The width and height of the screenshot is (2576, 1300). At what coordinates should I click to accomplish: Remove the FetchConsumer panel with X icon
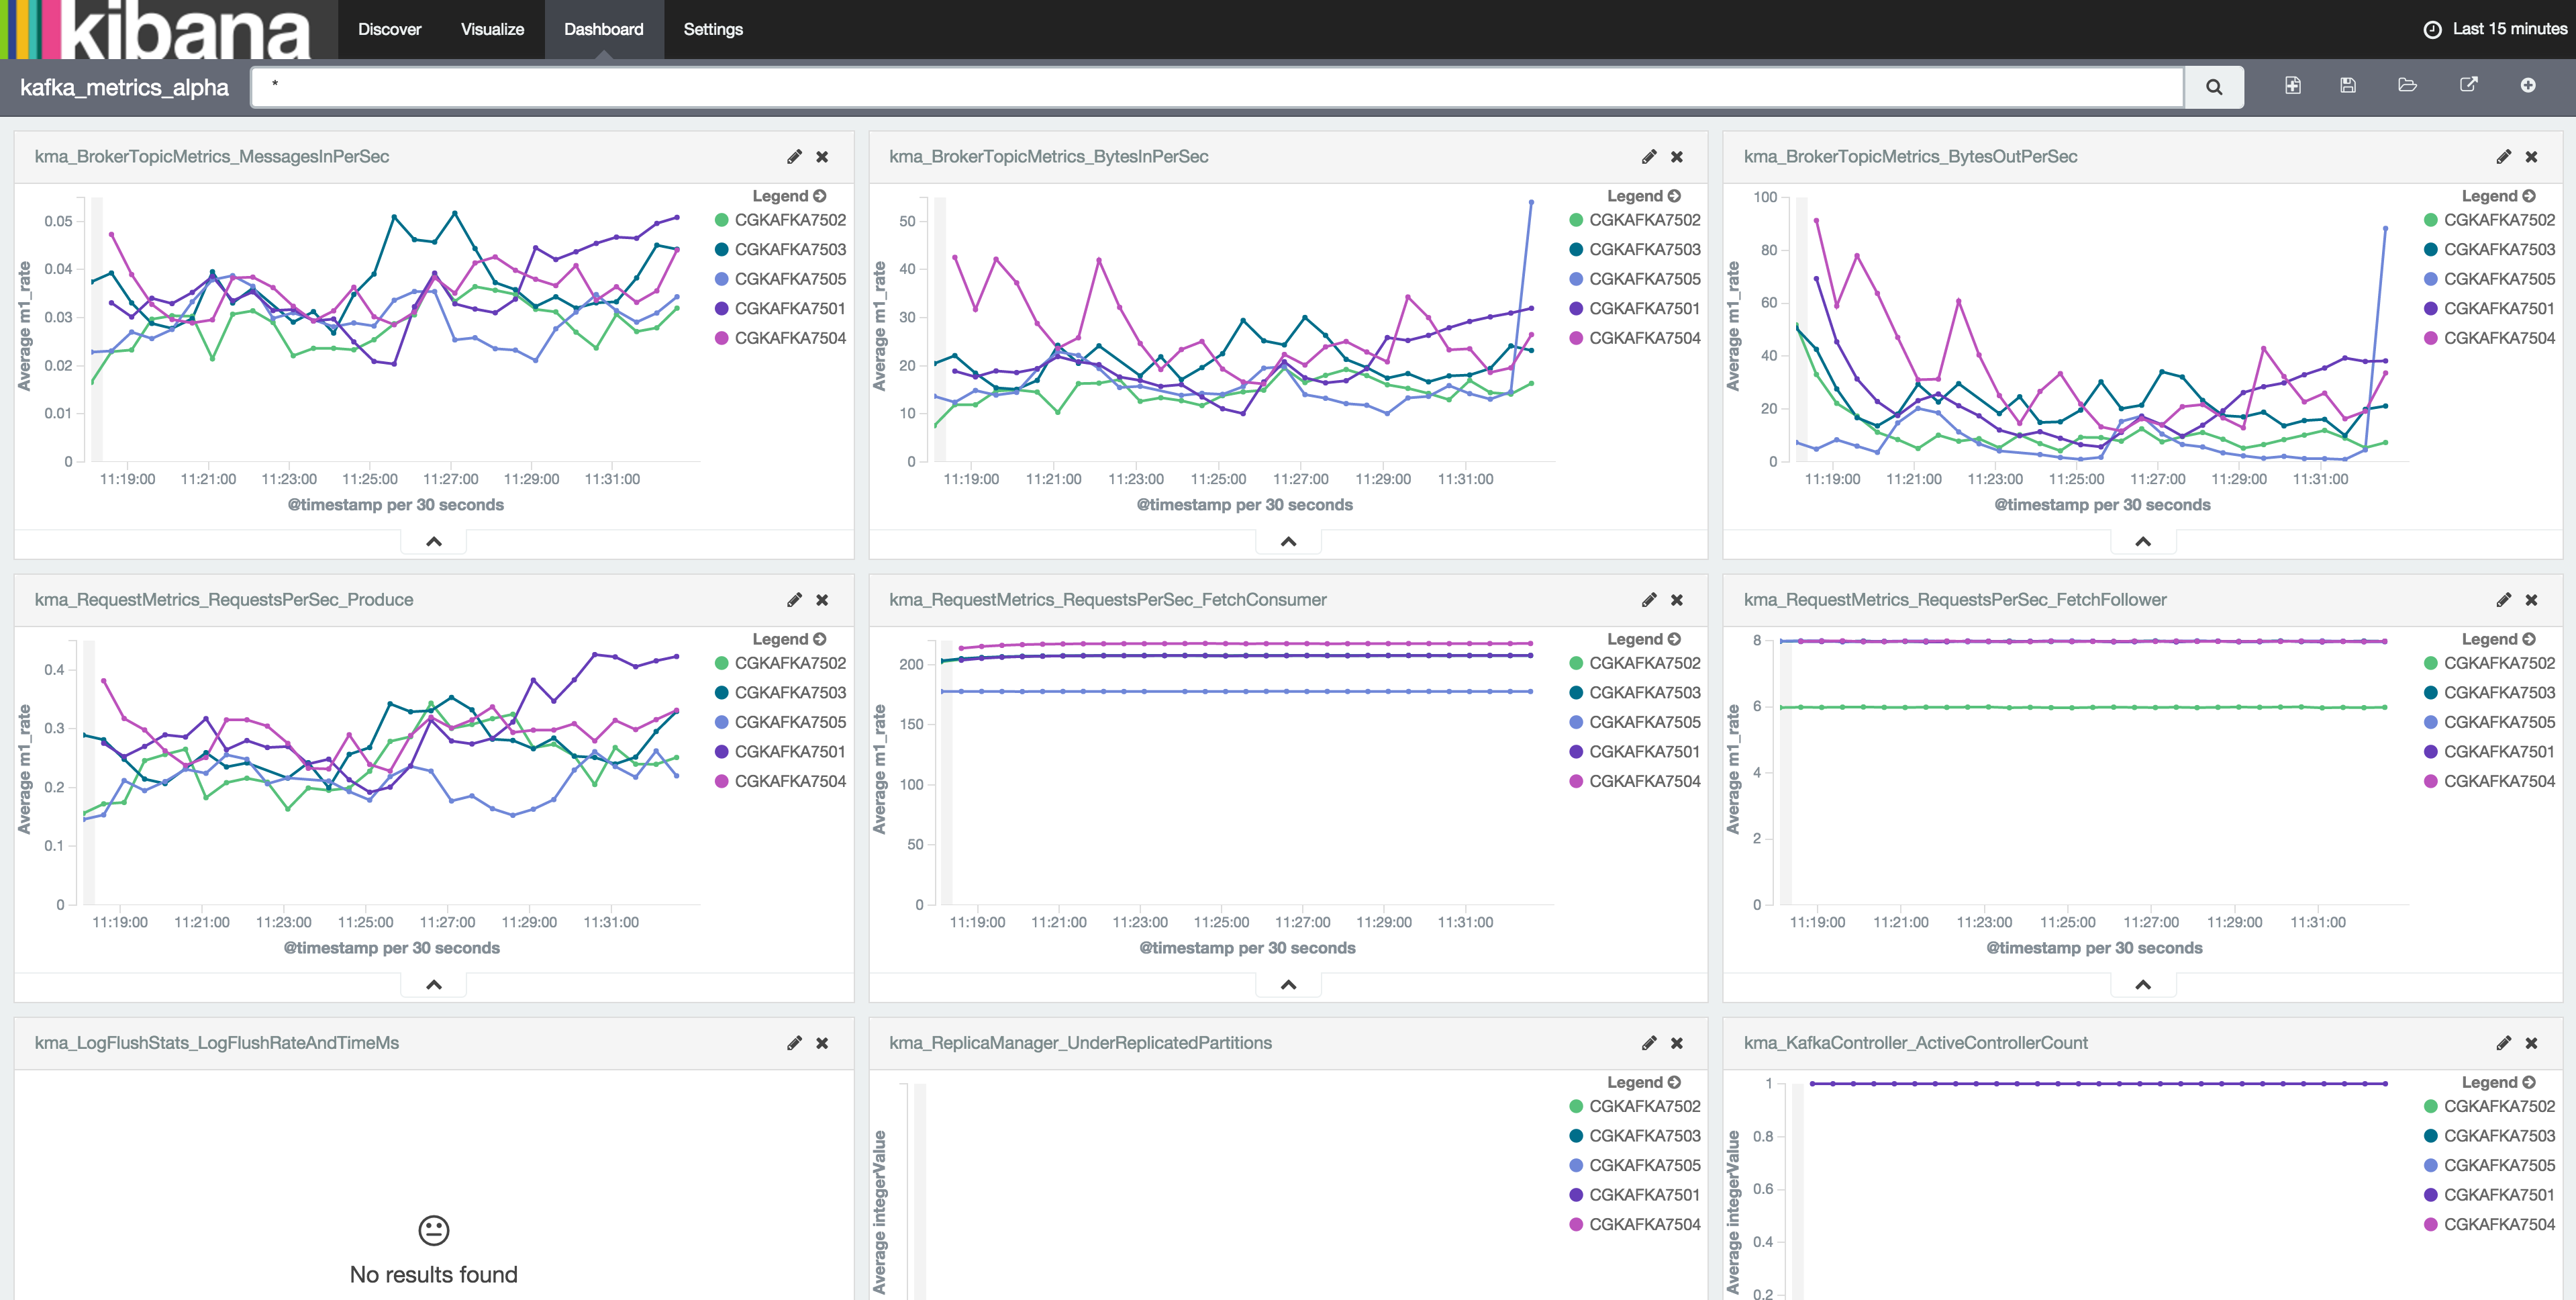1677,600
